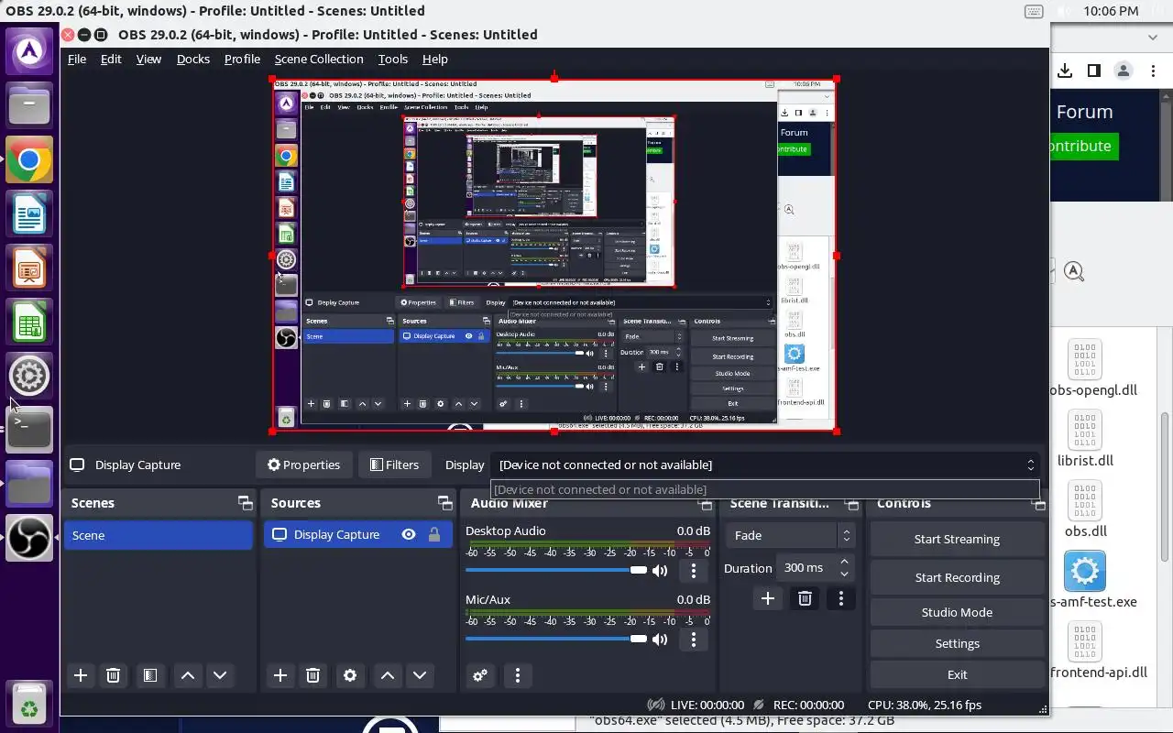The height and width of the screenshot is (733, 1173).
Task: Pop out the Controls dock
Action: [1038, 504]
